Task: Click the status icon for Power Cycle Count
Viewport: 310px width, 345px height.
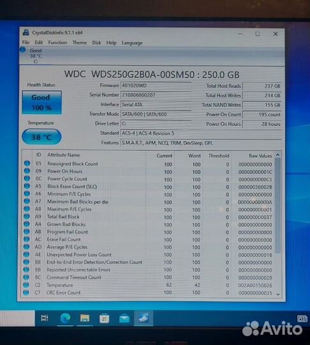Action: pyautogui.click(x=27, y=178)
